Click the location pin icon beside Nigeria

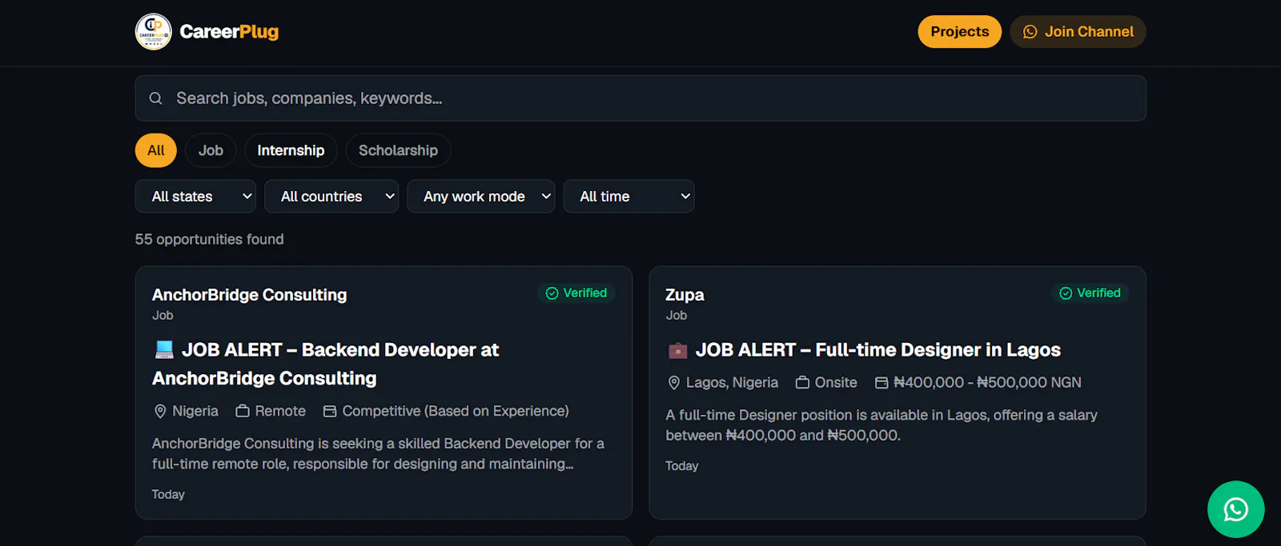[160, 411]
